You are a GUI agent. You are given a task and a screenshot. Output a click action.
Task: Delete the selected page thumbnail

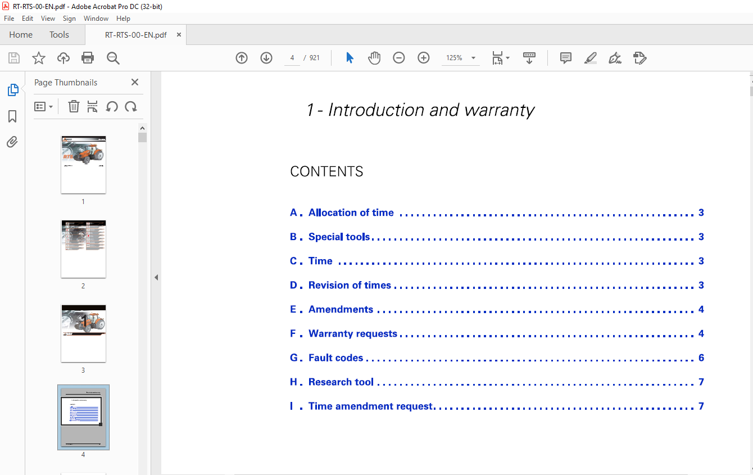pos(74,106)
